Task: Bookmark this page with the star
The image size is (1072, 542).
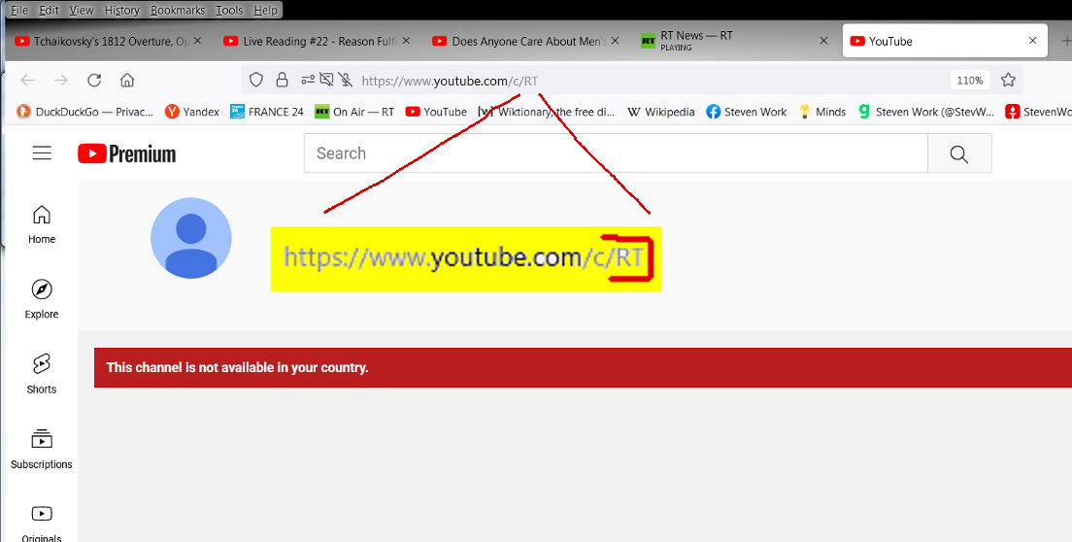Action: (x=1008, y=81)
